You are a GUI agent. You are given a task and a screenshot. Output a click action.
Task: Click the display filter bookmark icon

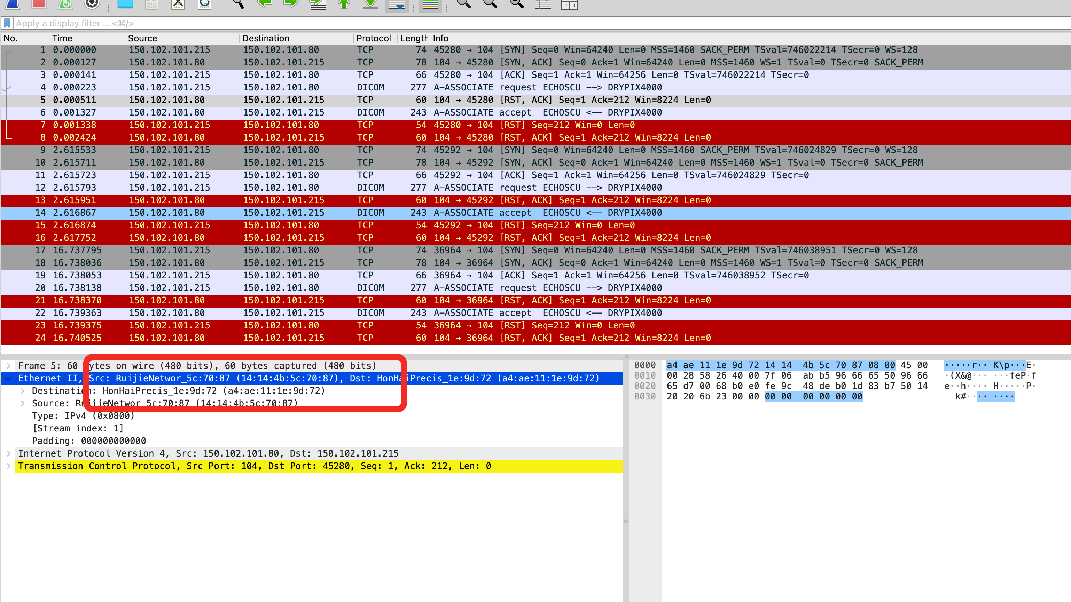point(7,23)
